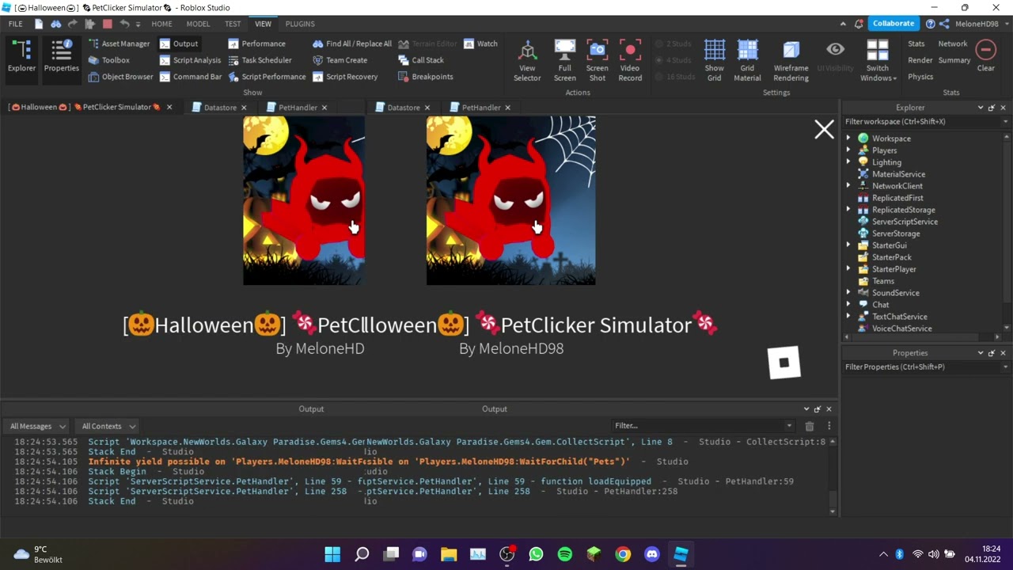Image resolution: width=1013 pixels, height=570 pixels.
Task: Open Script Recovery
Action: coord(345,77)
